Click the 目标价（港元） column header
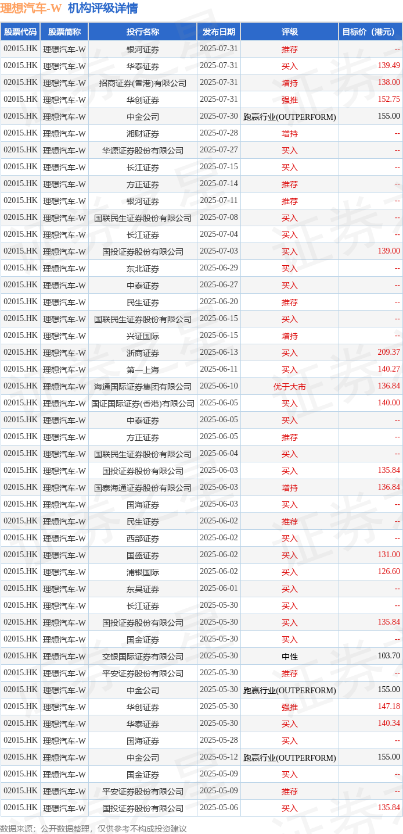Image resolution: width=403 pixels, height=834 pixels. pos(370,32)
